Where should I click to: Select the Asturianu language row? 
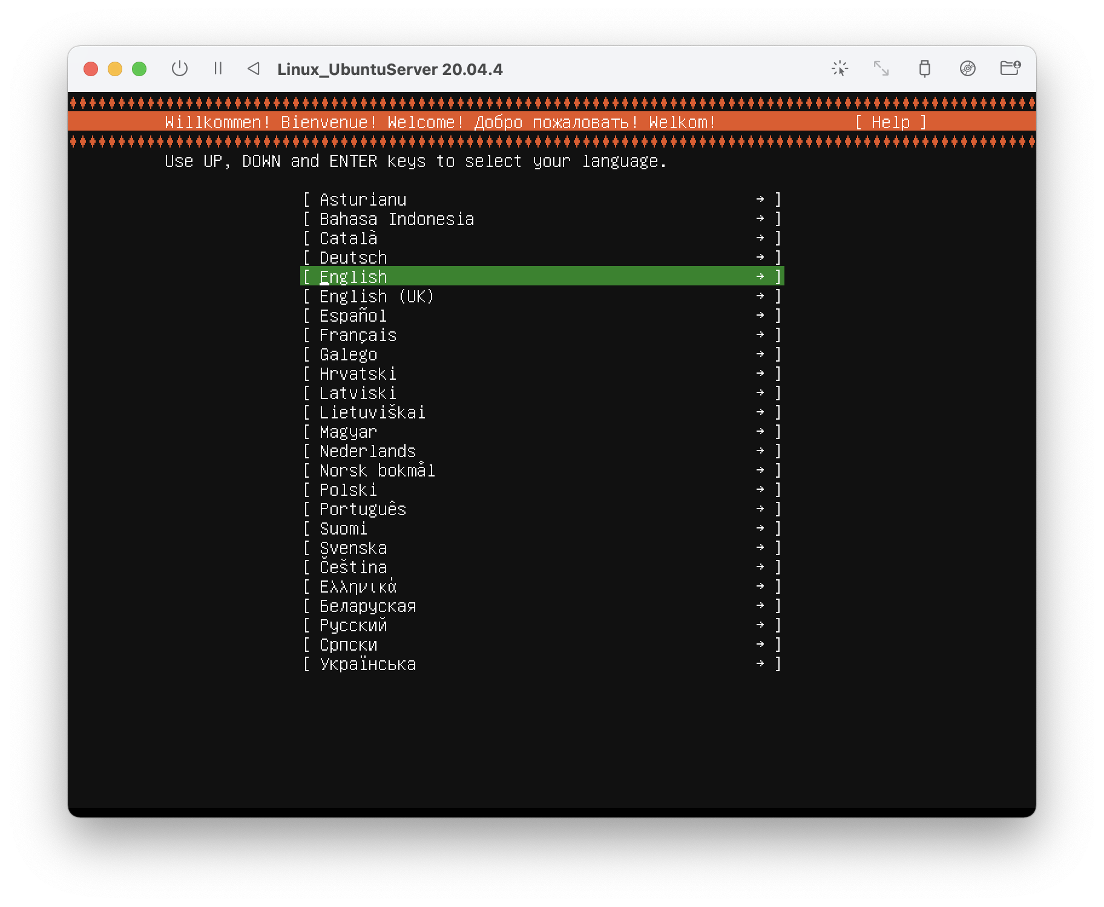542,199
